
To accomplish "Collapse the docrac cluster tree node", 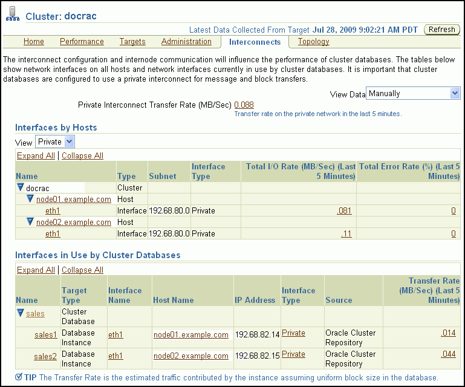I will [21, 188].
